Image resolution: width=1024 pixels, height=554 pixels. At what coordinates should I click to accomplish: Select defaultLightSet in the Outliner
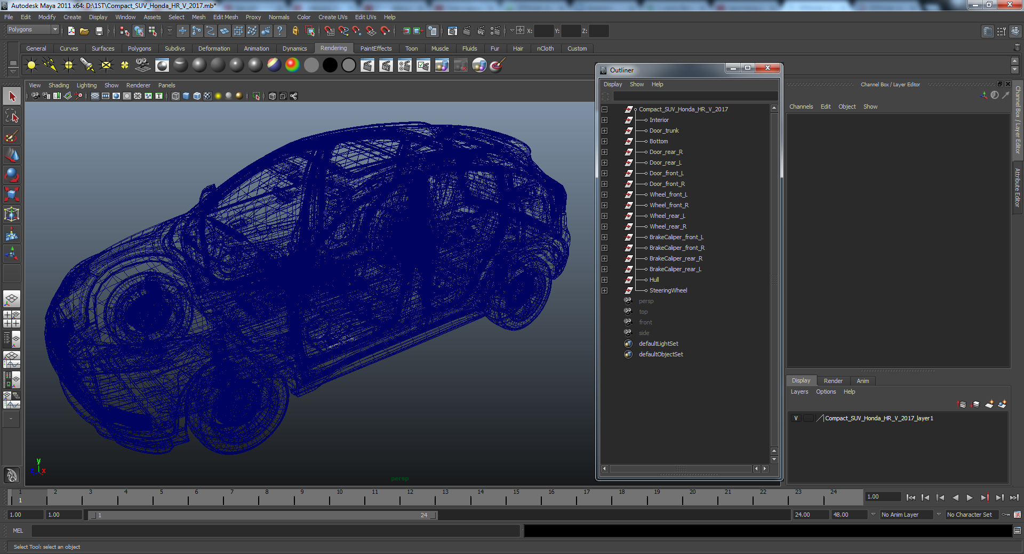(659, 344)
